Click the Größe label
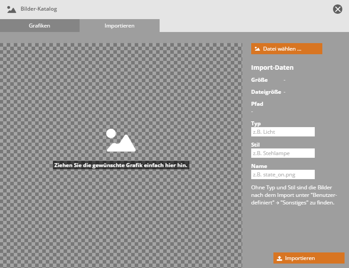This screenshot has width=349, height=268. coord(259,80)
